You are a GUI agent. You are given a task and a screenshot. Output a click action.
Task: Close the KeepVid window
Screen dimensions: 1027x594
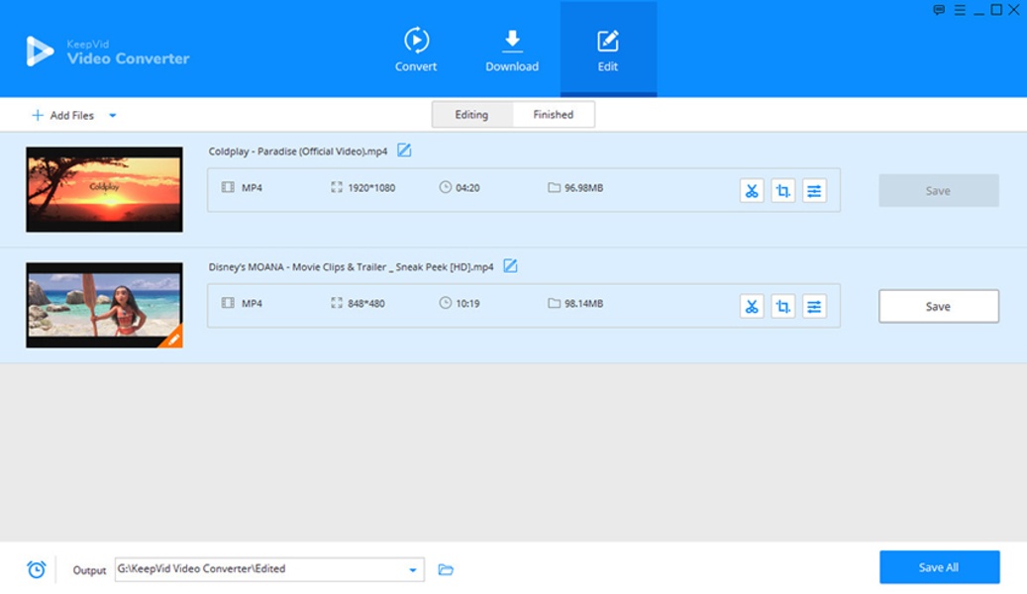(x=1014, y=10)
